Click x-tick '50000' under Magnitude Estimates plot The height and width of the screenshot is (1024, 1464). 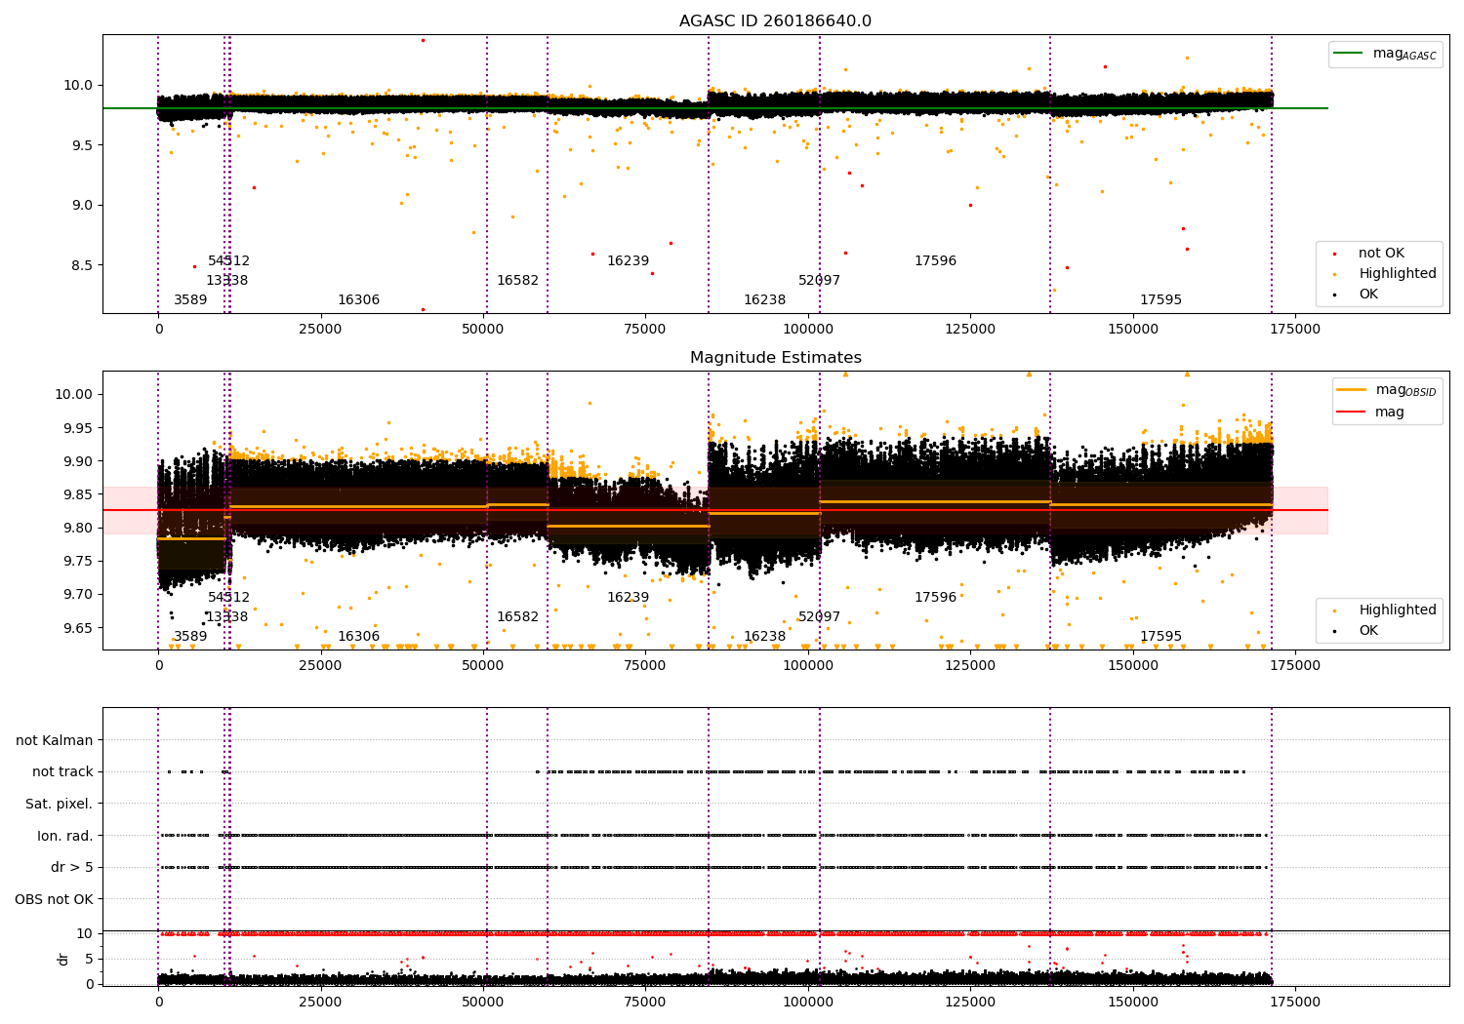pos(483,666)
